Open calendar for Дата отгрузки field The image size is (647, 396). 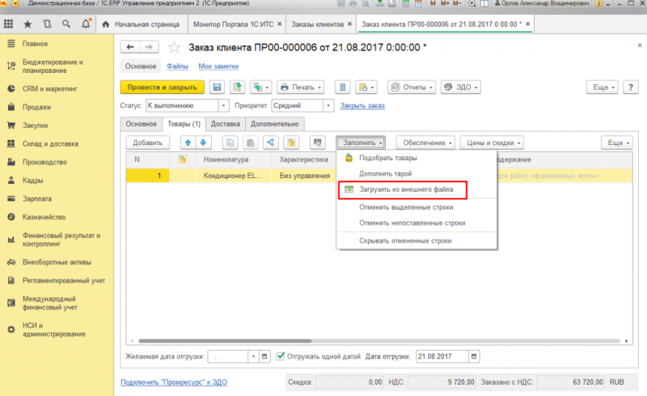[474, 356]
